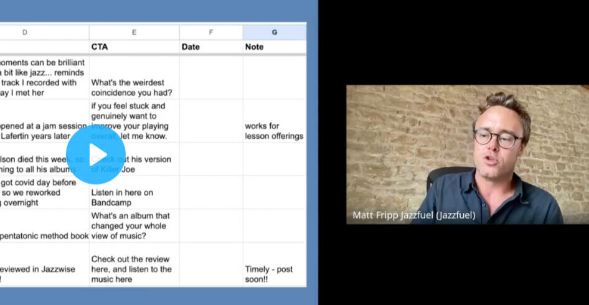Image resolution: width=589 pixels, height=305 pixels.
Task: Play the video with the blue play button
Action: pyautogui.click(x=96, y=155)
